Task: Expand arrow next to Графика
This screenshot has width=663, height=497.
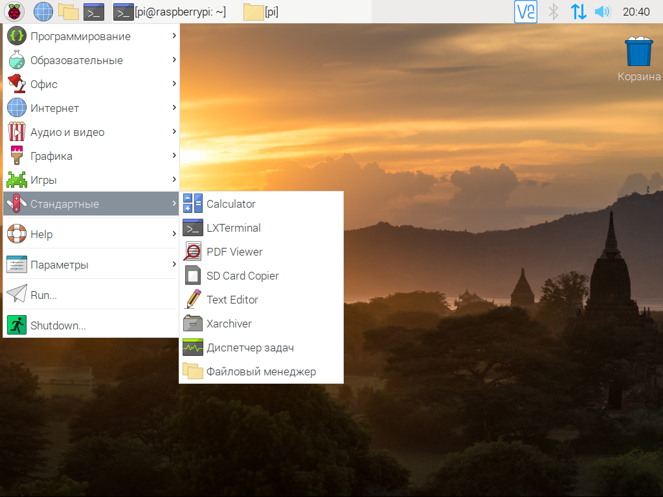Action: (x=174, y=155)
